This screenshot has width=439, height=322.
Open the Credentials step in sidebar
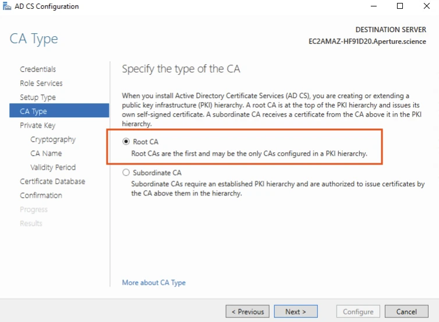[x=38, y=69]
